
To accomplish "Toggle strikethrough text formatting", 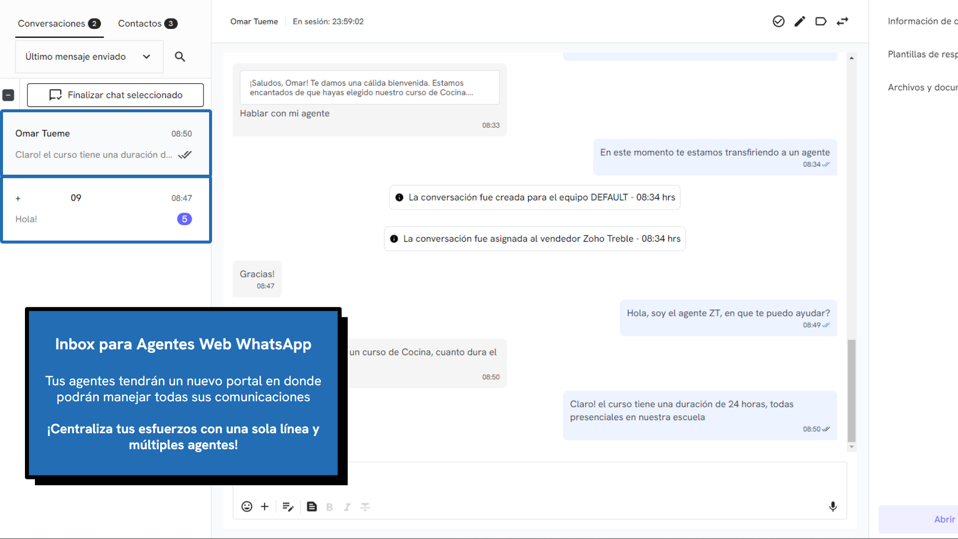I will click(x=365, y=507).
